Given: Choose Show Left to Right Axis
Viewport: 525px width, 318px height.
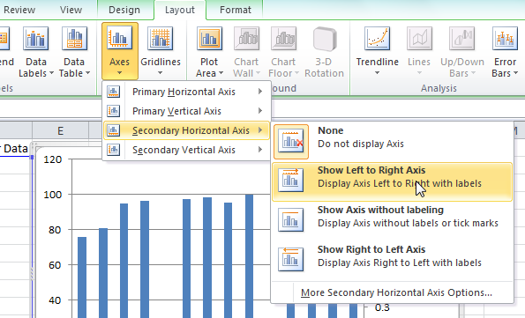Looking at the screenshot, I should point(392,181).
